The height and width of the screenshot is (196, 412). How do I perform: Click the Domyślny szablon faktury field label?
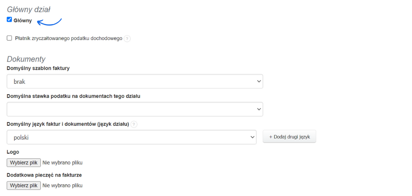[x=38, y=68]
